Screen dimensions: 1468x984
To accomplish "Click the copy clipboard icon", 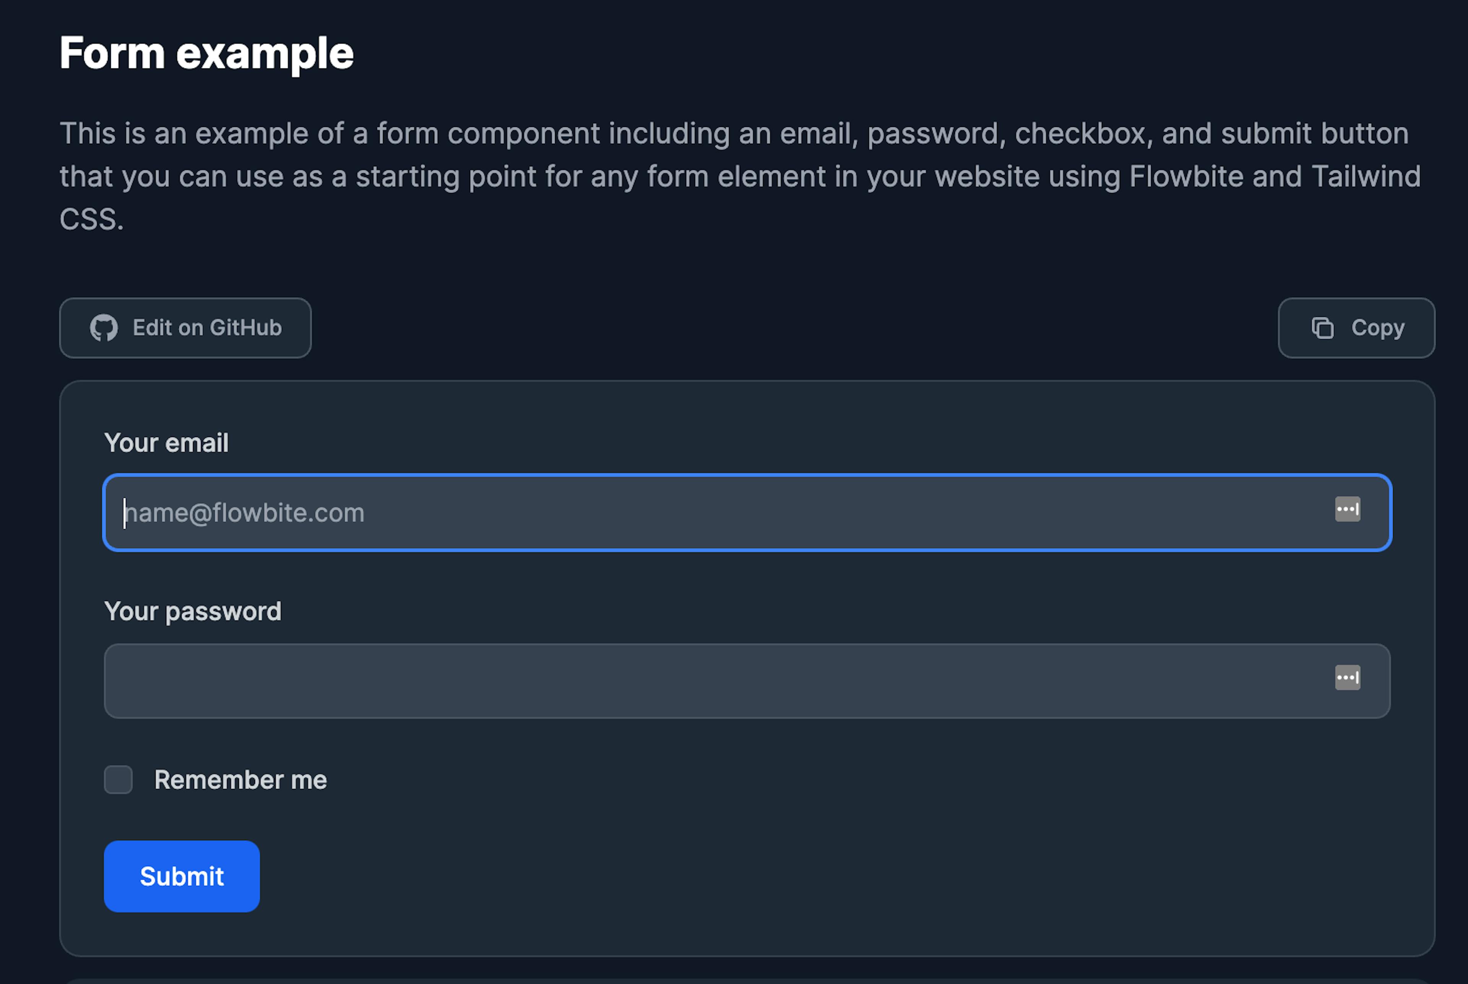I will point(1322,328).
